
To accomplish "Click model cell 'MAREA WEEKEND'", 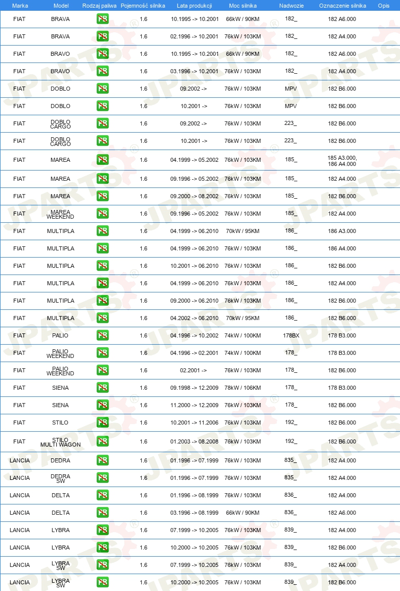I will (x=60, y=214).
